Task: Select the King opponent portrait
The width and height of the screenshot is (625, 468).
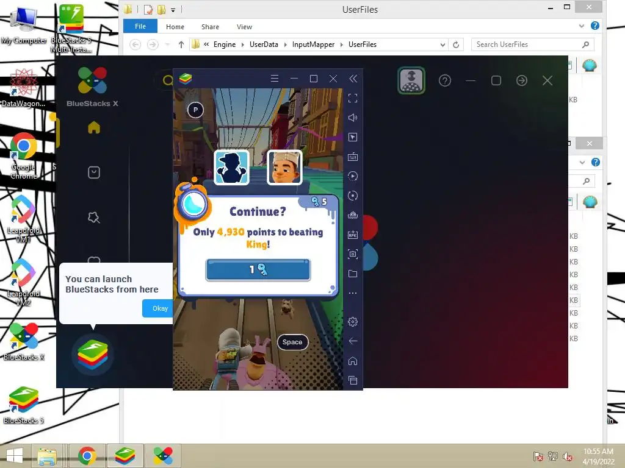Action: (284, 167)
